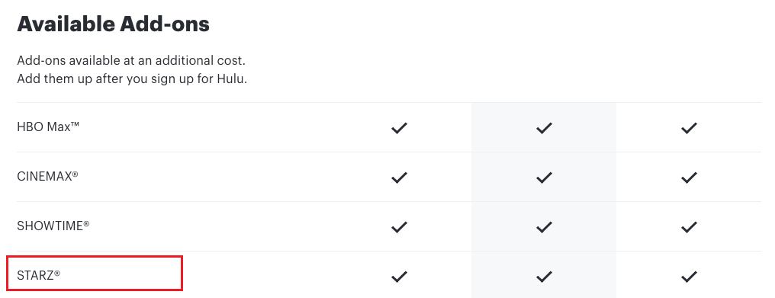Click the empty space inside the red-outlined STARZ box

tap(121, 274)
